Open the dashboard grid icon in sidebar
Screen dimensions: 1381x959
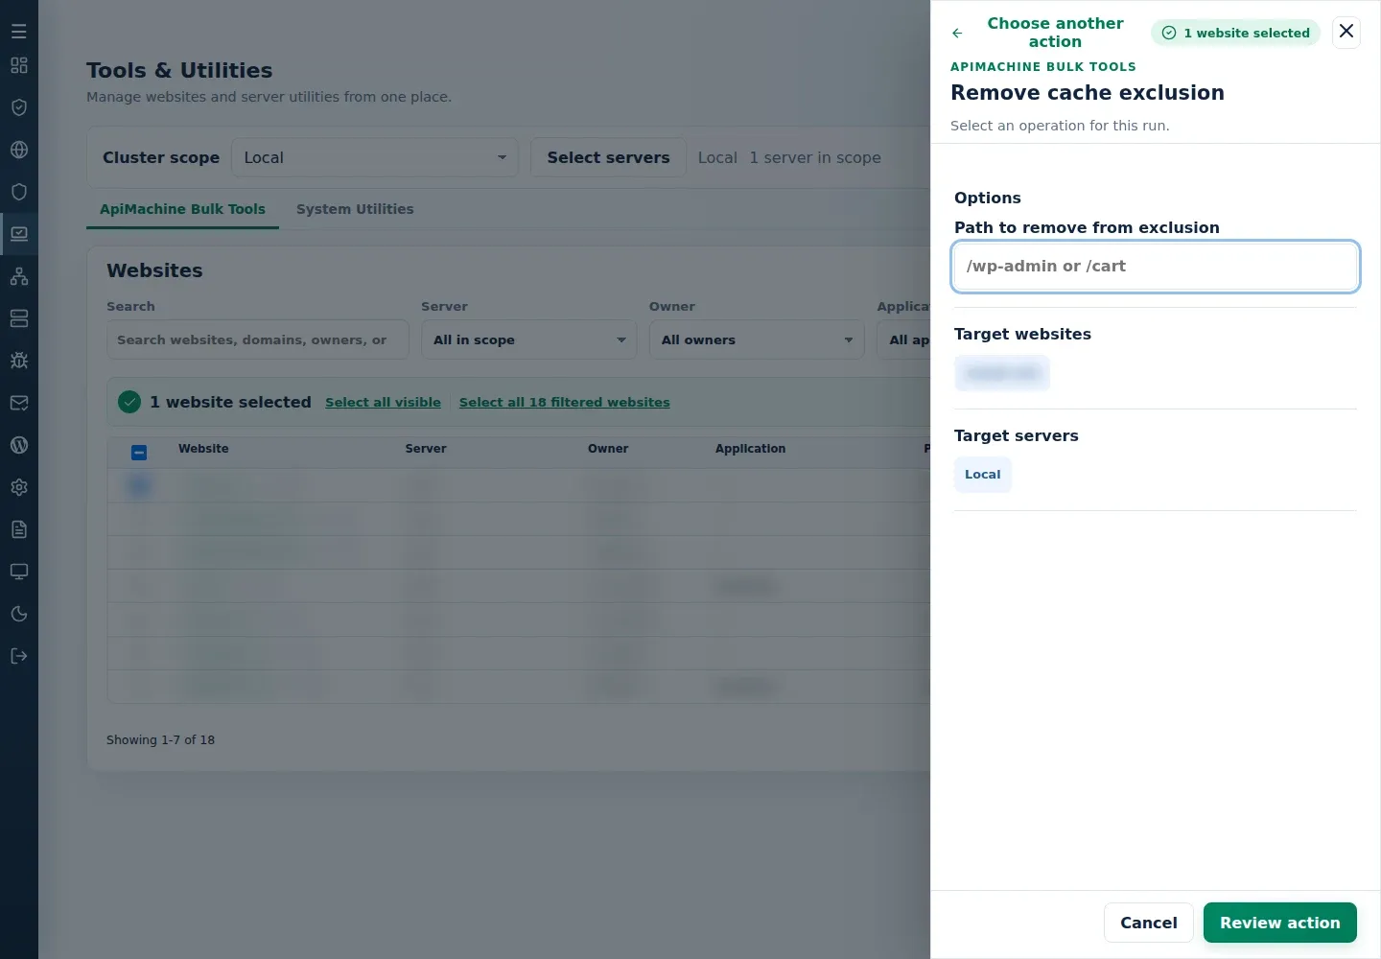click(x=19, y=65)
